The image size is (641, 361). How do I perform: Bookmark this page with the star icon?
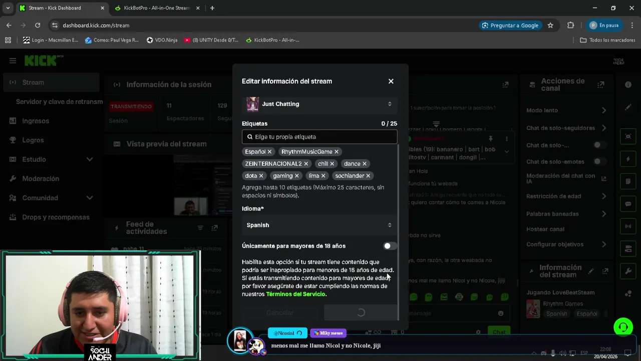(x=550, y=25)
